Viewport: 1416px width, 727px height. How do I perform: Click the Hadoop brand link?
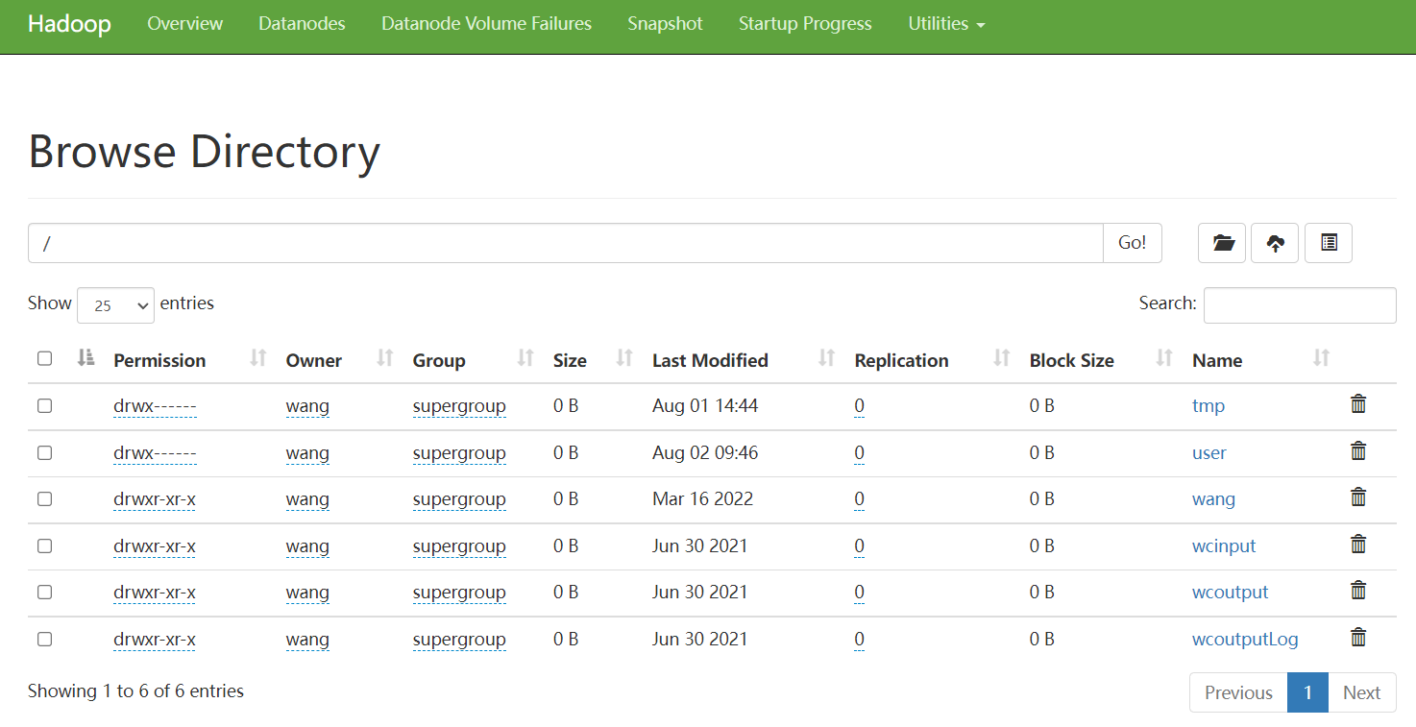pyautogui.click(x=69, y=24)
